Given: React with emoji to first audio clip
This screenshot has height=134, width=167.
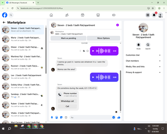Looking at the screenshot, I should pyautogui.click(x=88, y=51).
